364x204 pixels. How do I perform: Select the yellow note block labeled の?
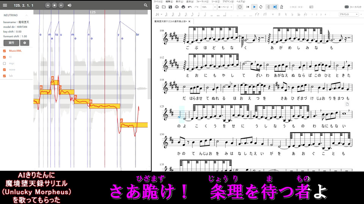105,106
